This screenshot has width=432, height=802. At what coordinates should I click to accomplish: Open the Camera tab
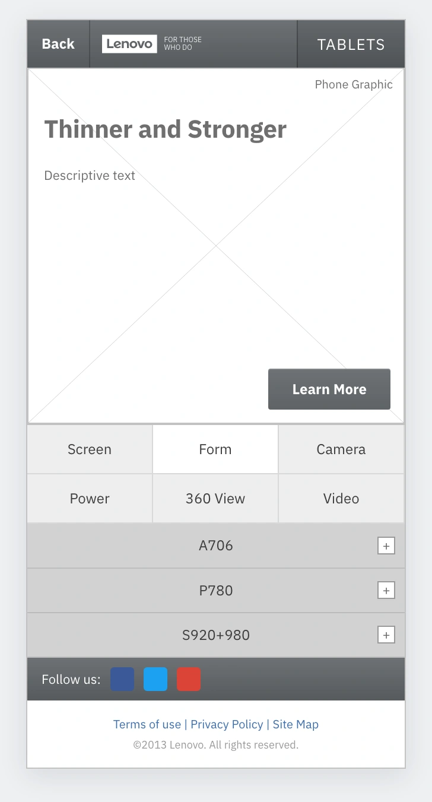pos(341,449)
